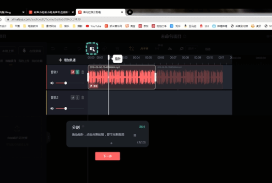
Task: Switch to the 有声小说 browser tab
Action: point(51,12)
